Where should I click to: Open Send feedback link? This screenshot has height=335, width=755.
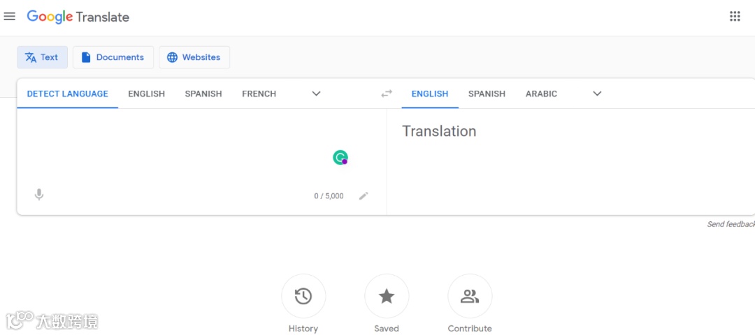click(x=731, y=225)
